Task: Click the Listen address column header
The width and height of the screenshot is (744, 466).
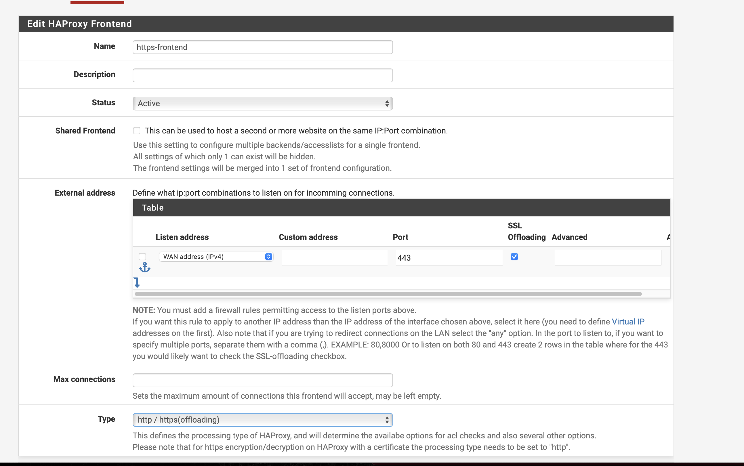Action: (x=182, y=237)
